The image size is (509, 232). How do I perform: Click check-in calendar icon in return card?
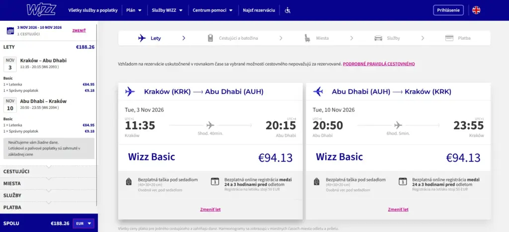pyautogui.click(x=403, y=181)
